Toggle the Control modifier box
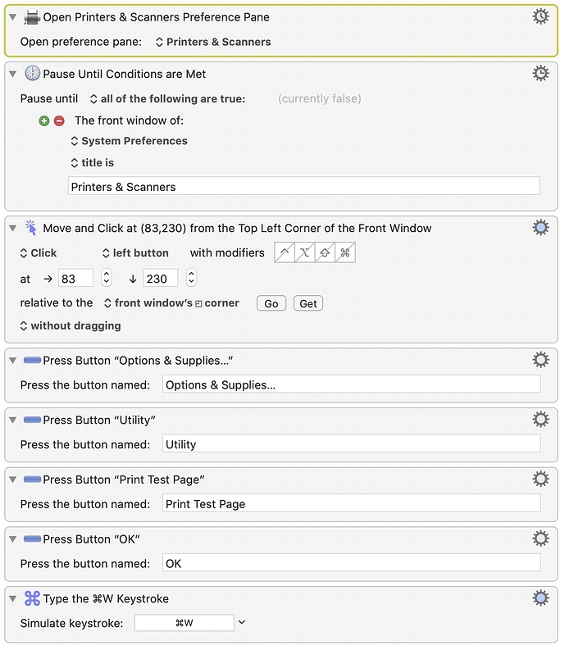Screen dimensions: 565x650 pyautogui.click(x=285, y=252)
